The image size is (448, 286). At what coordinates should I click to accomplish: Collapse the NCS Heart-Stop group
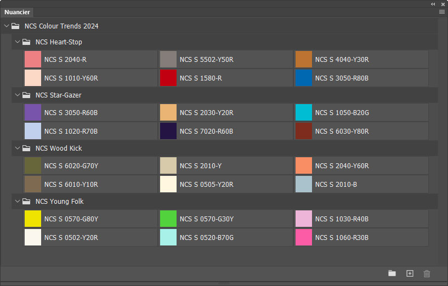18,42
